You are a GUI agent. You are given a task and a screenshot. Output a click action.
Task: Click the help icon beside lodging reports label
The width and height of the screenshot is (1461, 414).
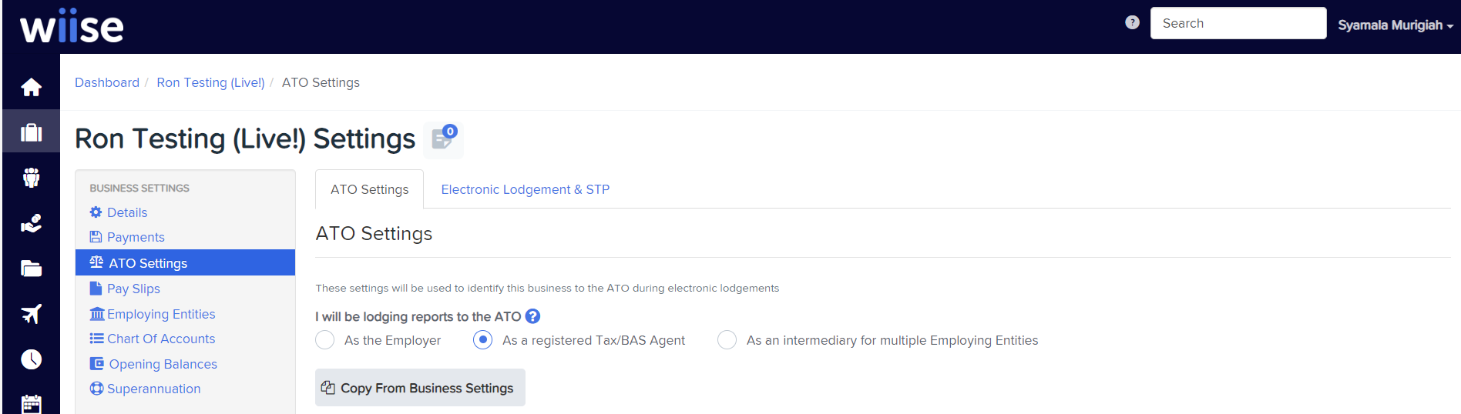532,316
